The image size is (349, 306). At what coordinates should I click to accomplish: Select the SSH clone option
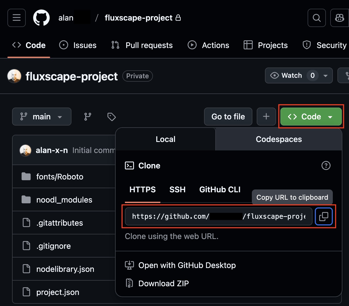tap(177, 189)
